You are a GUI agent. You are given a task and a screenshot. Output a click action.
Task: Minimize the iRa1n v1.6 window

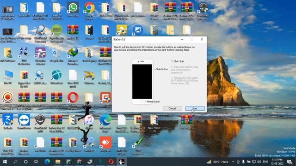tap(182, 39)
